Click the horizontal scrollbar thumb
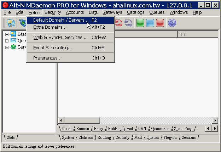221x152 pixels. pos(82,120)
